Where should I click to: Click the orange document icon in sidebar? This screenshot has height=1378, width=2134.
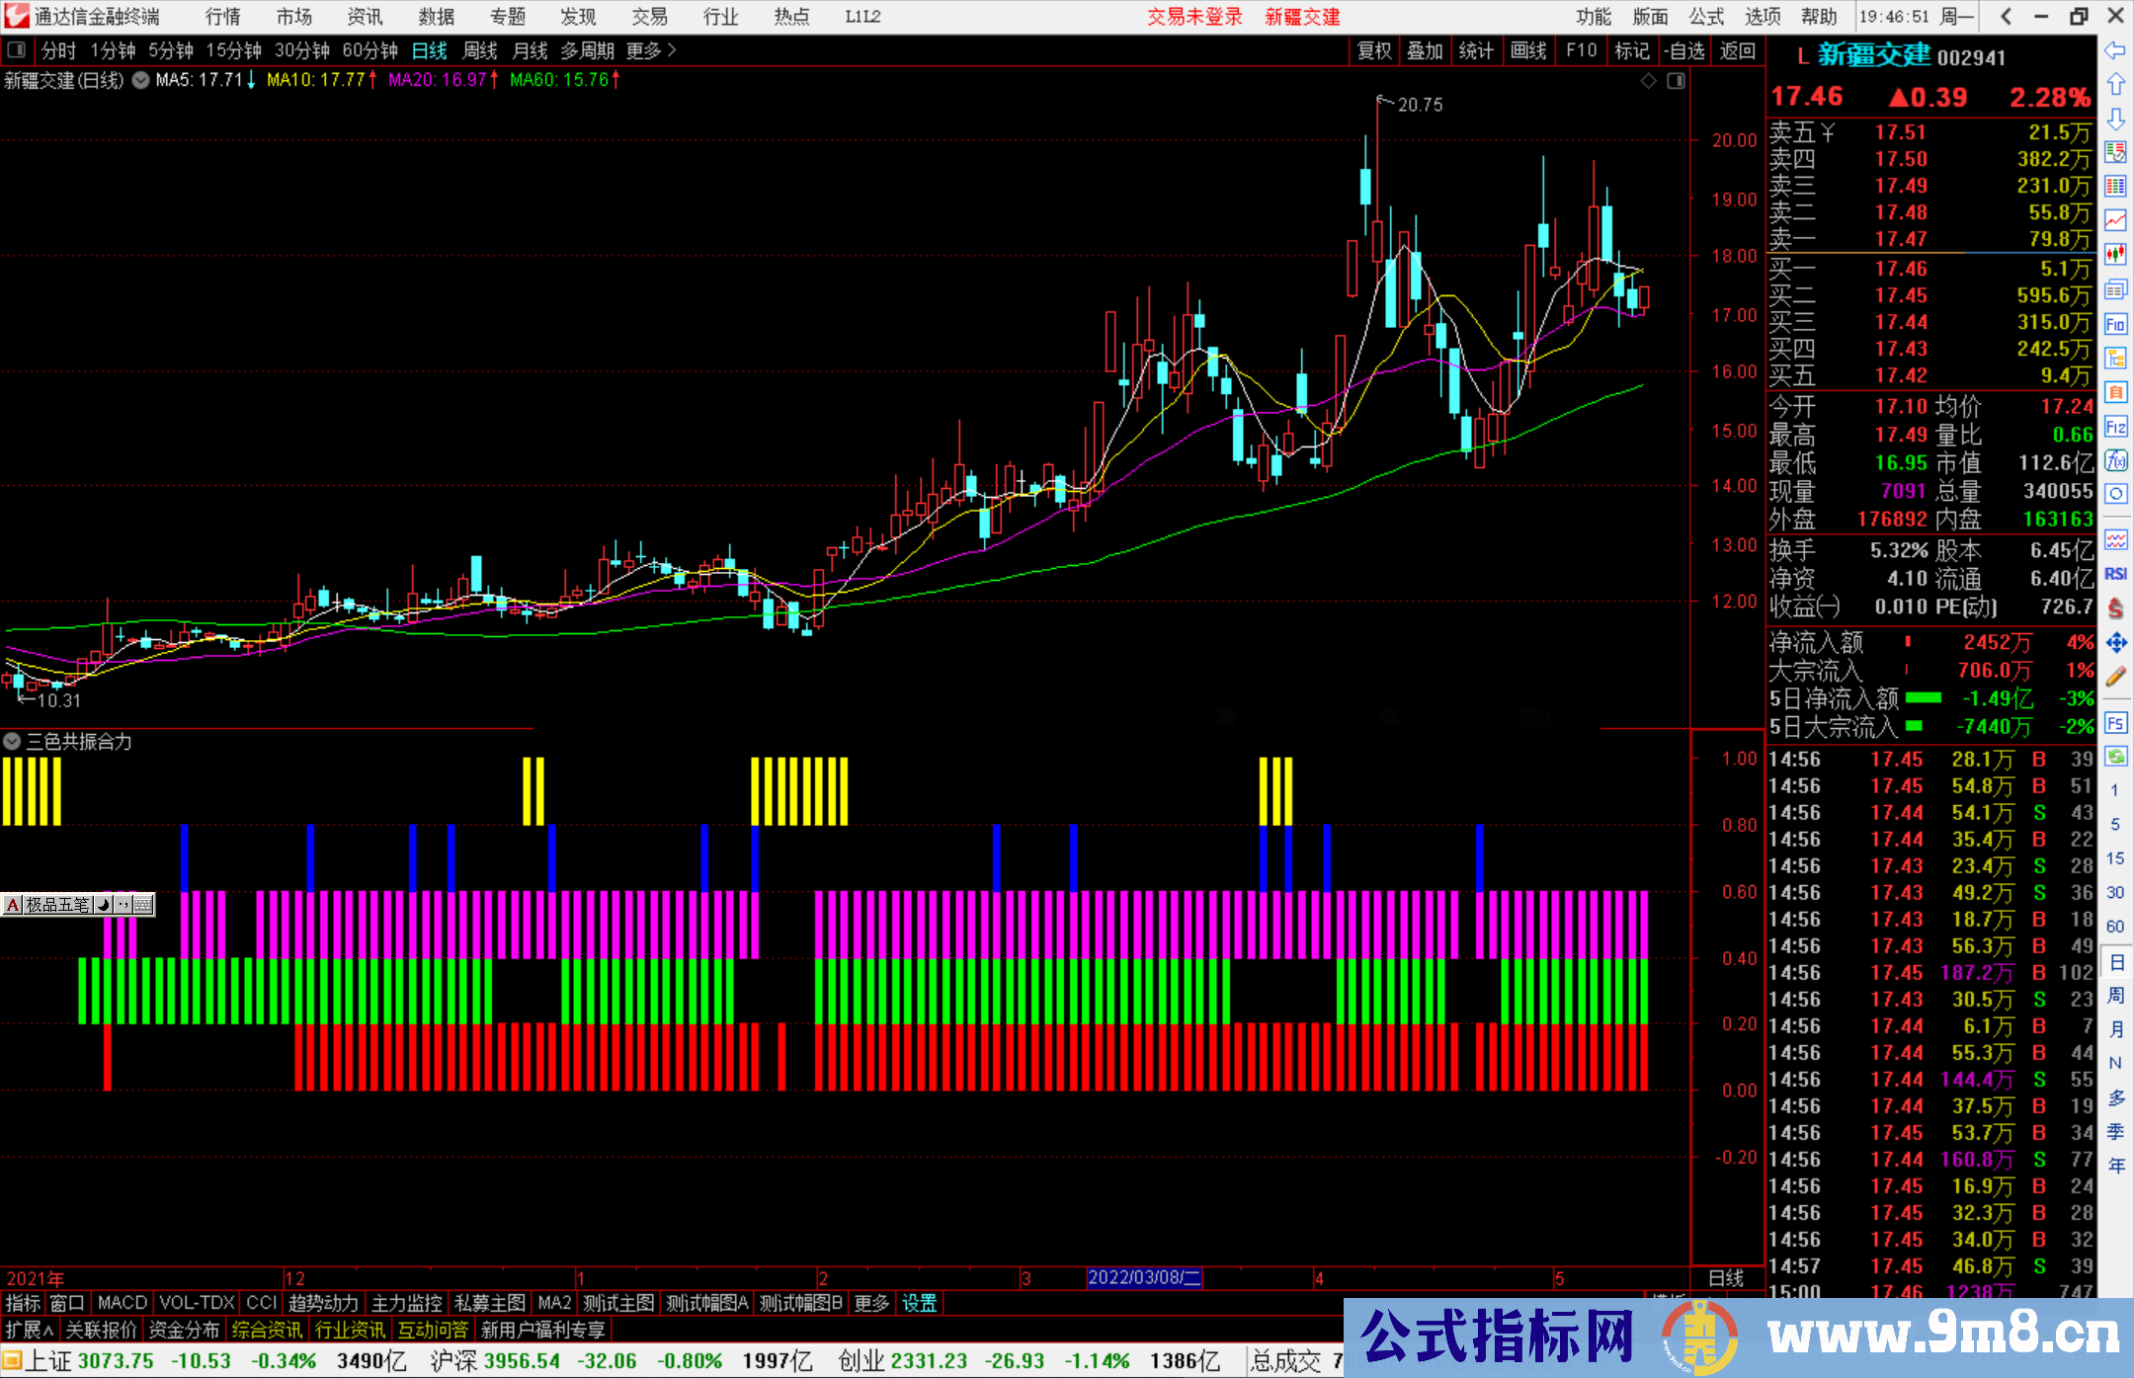(2115, 392)
